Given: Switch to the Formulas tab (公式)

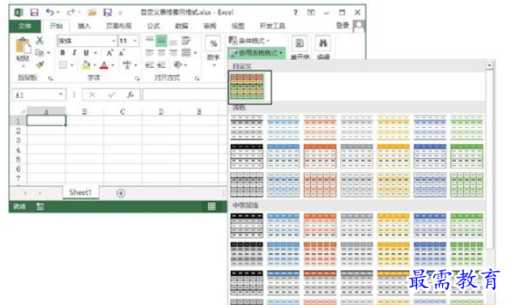Looking at the screenshot, I should (153, 26).
